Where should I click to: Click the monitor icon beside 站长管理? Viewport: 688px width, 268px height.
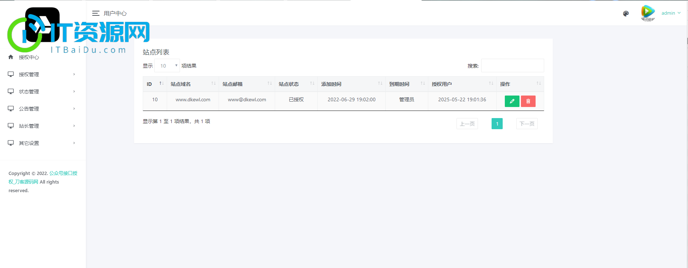click(x=11, y=126)
